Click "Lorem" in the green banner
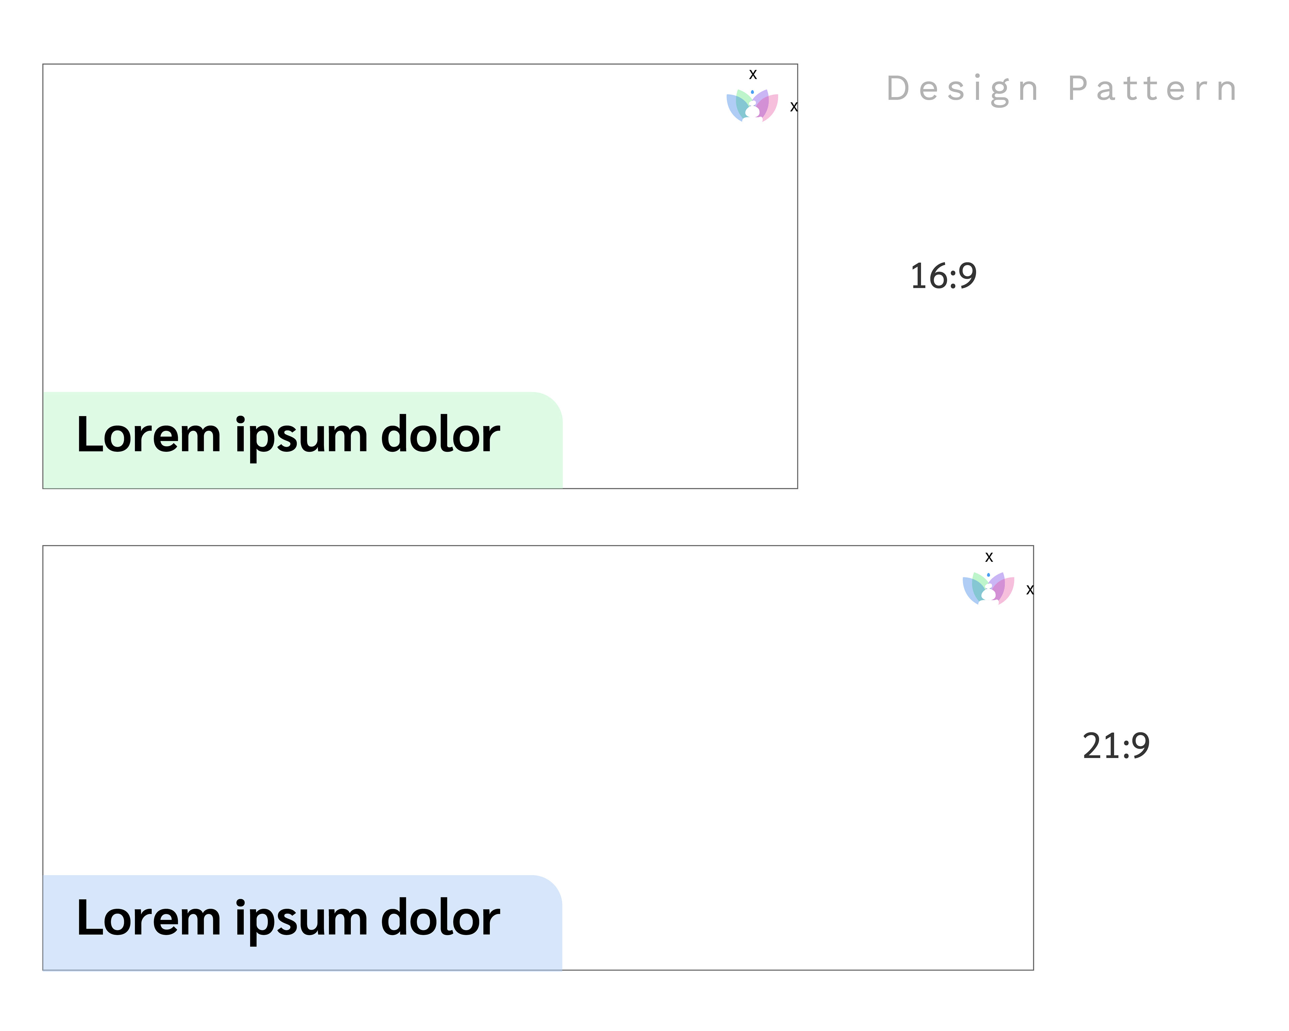 (x=149, y=435)
